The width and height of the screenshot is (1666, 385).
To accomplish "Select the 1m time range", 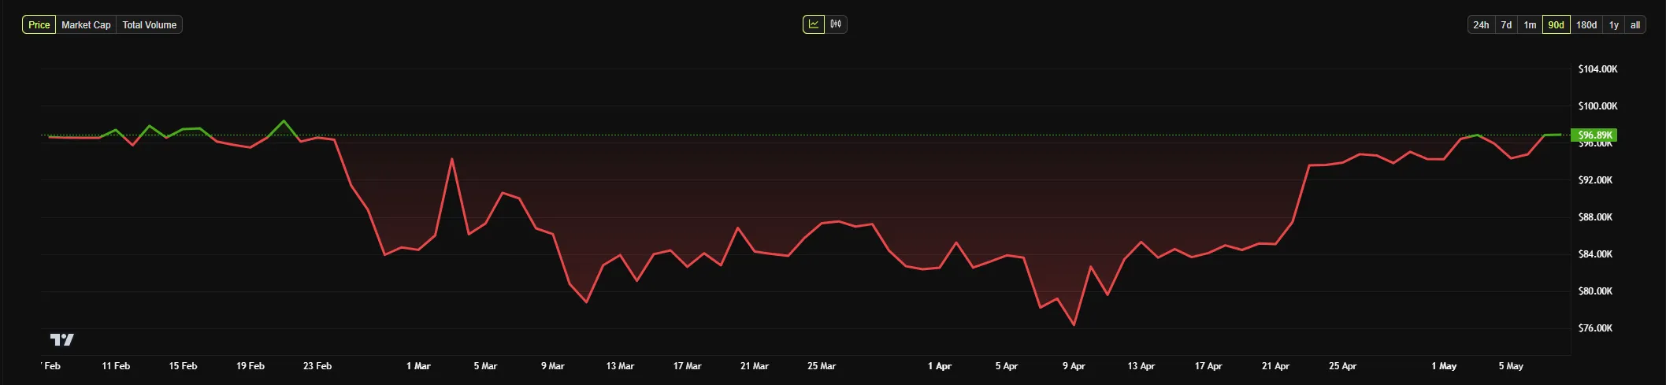I will (1530, 25).
